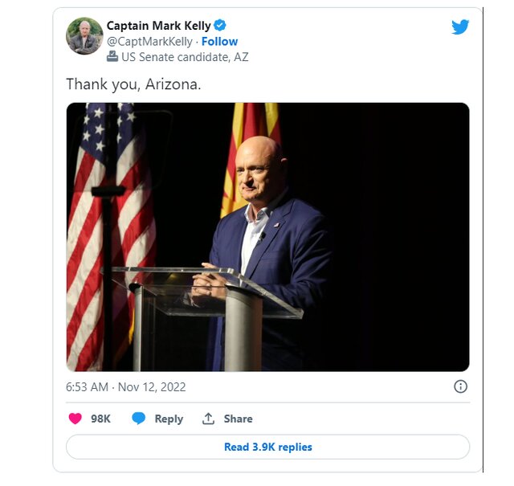Click the Share text label

tap(238, 419)
